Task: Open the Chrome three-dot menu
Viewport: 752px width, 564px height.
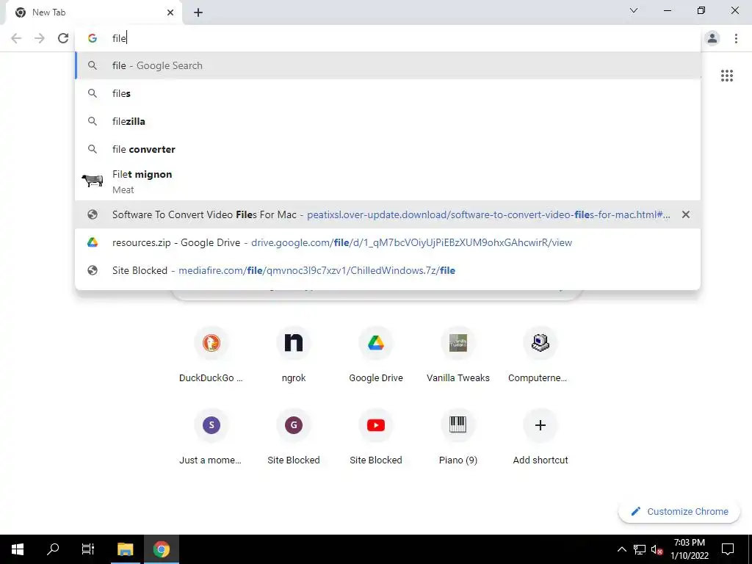Action: click(x=736, y=38)
